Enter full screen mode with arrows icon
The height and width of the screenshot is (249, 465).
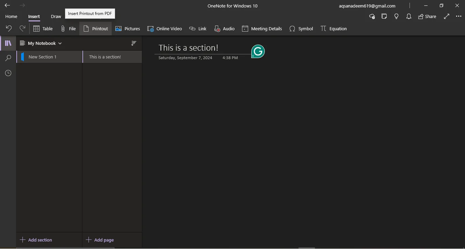coord(447,16)
